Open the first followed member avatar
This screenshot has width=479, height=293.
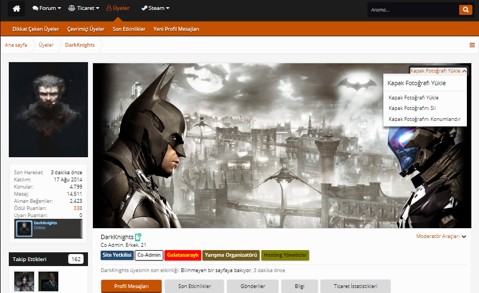pos(24,281)
